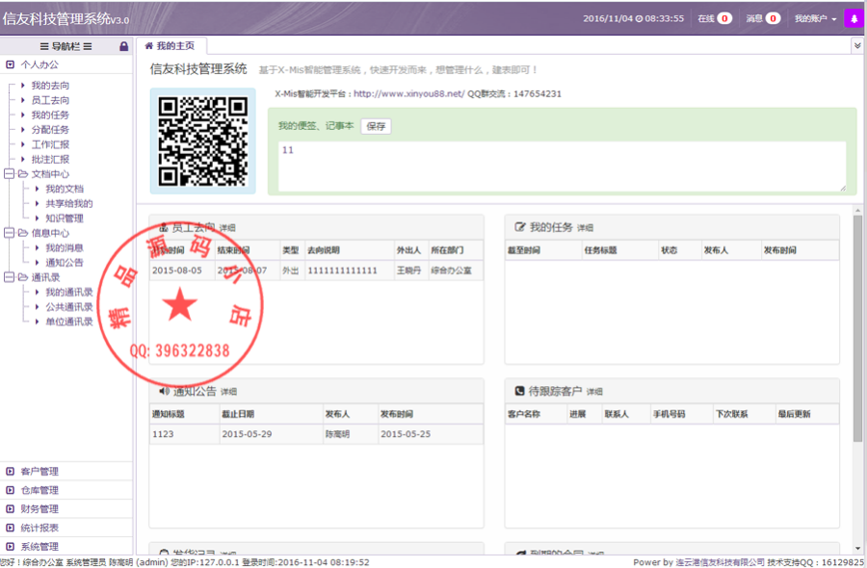867x568 pixels.
Task: Click the 文档中心 folder icon
Action: tap(23, 173)
